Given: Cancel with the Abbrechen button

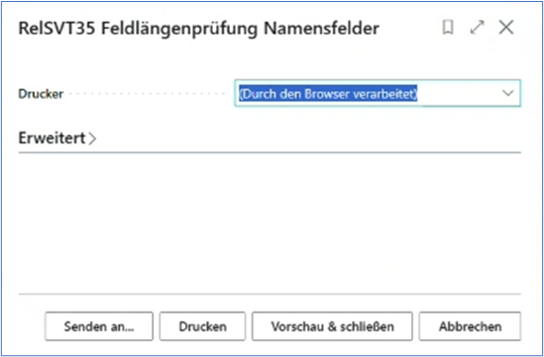Looking at the screenshot, I should click(470, 326).
